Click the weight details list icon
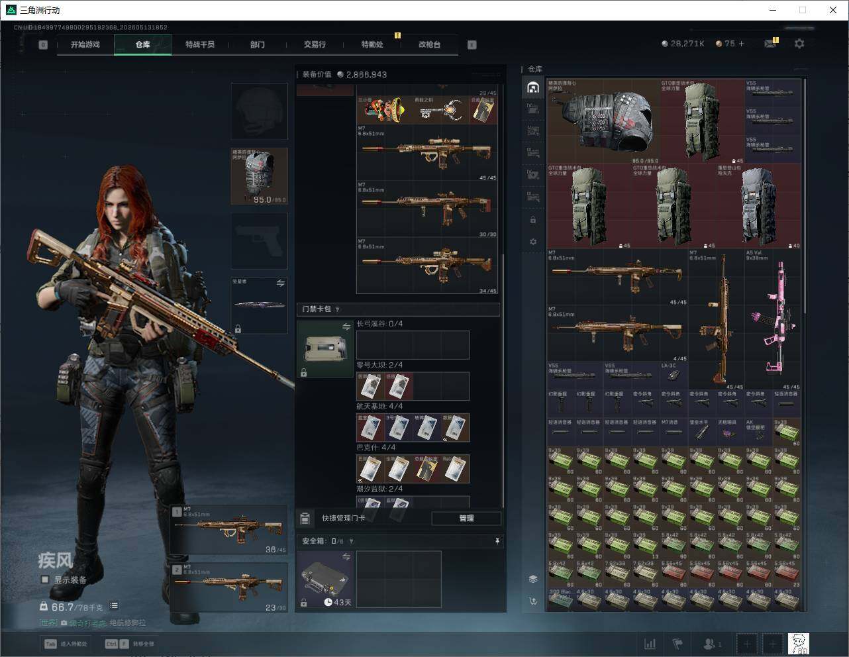 pyautogui.click(x=114, y=605)
